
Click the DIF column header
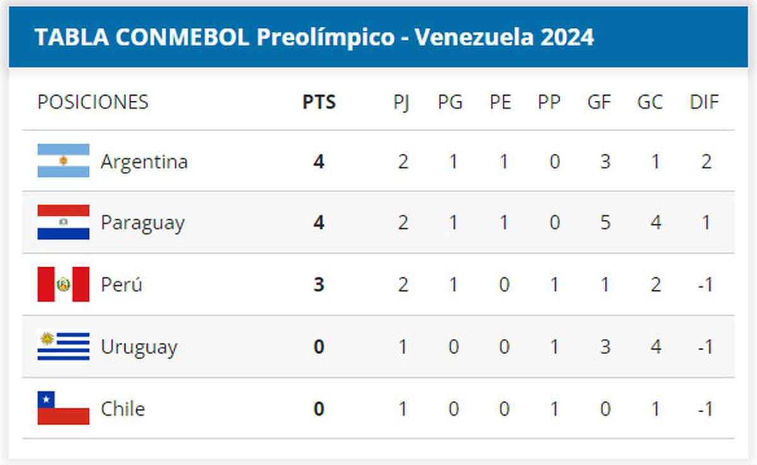click(704, 102)
